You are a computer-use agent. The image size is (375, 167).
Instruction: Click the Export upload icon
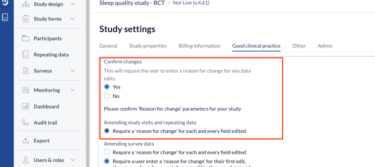(25, 141)
